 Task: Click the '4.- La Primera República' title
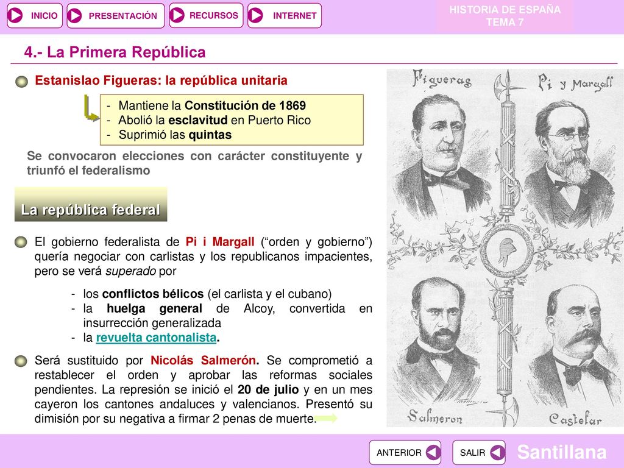point(115,52)
